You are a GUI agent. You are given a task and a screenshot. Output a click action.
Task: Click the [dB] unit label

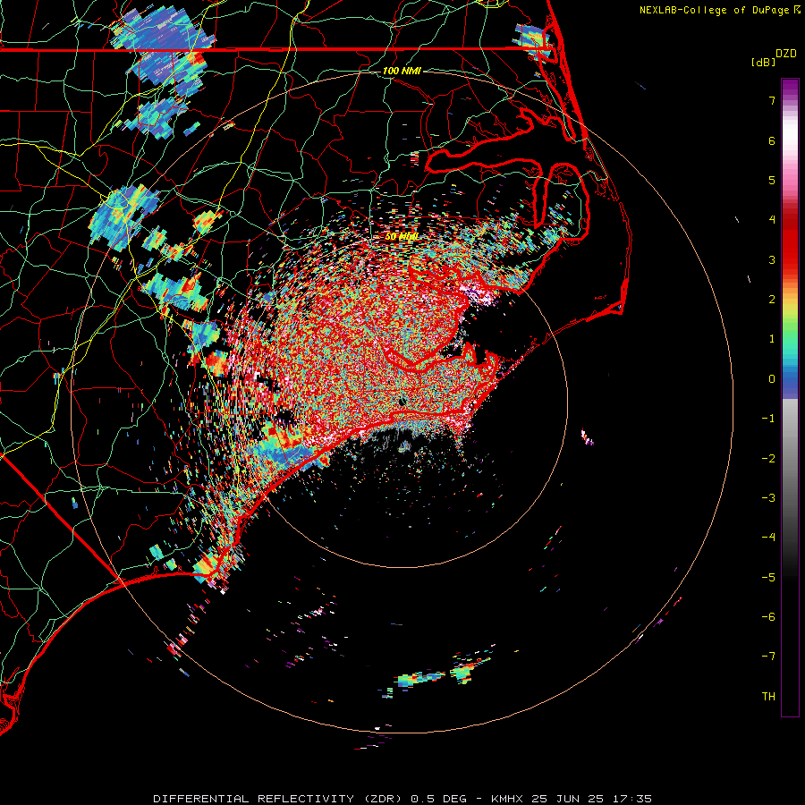[764, 62]
